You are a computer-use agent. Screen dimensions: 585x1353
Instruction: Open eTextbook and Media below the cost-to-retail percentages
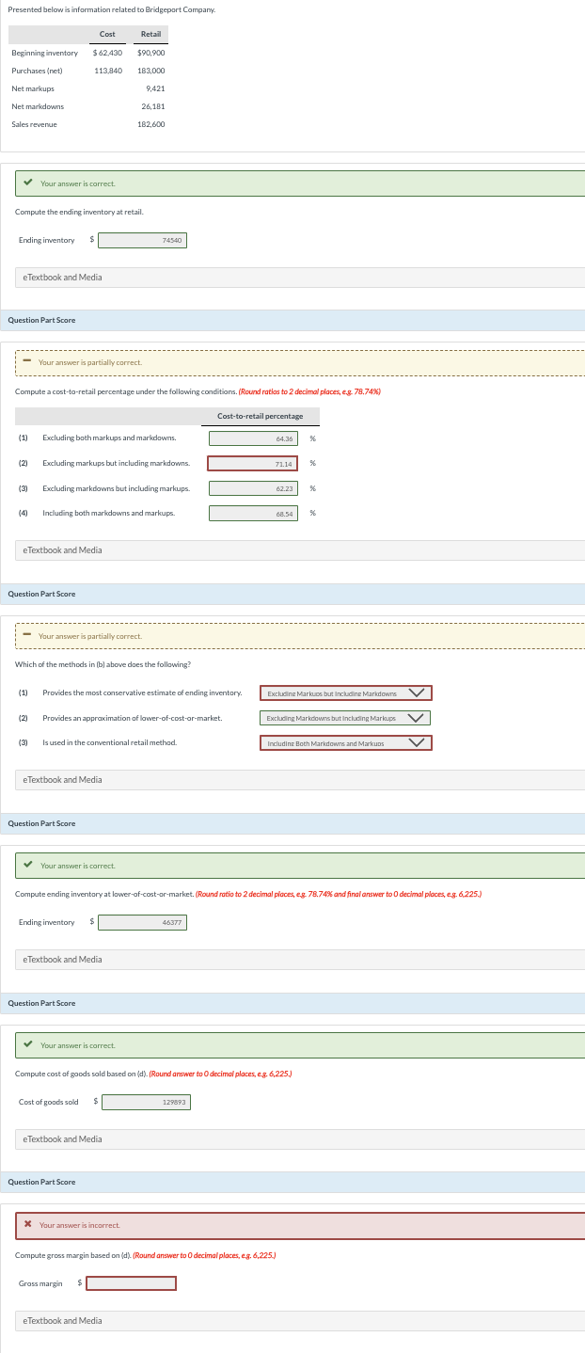[301, 549]
